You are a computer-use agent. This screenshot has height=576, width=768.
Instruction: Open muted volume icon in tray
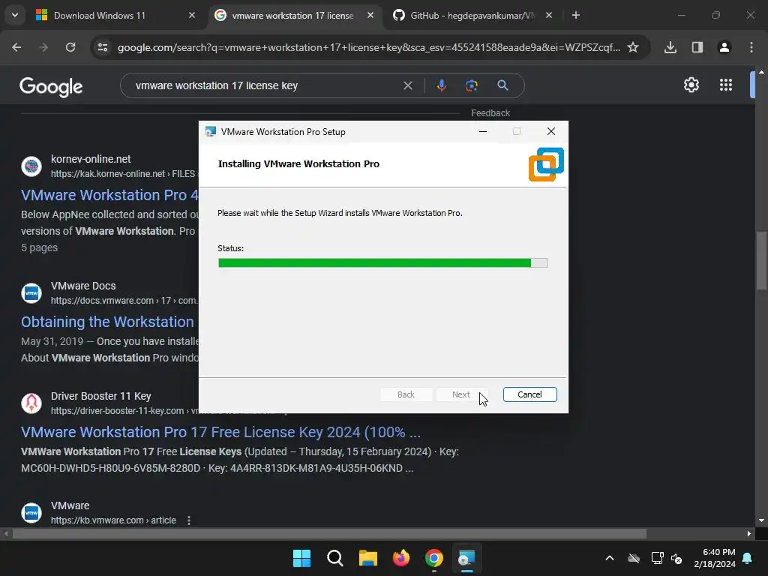(x=677, y=558)
